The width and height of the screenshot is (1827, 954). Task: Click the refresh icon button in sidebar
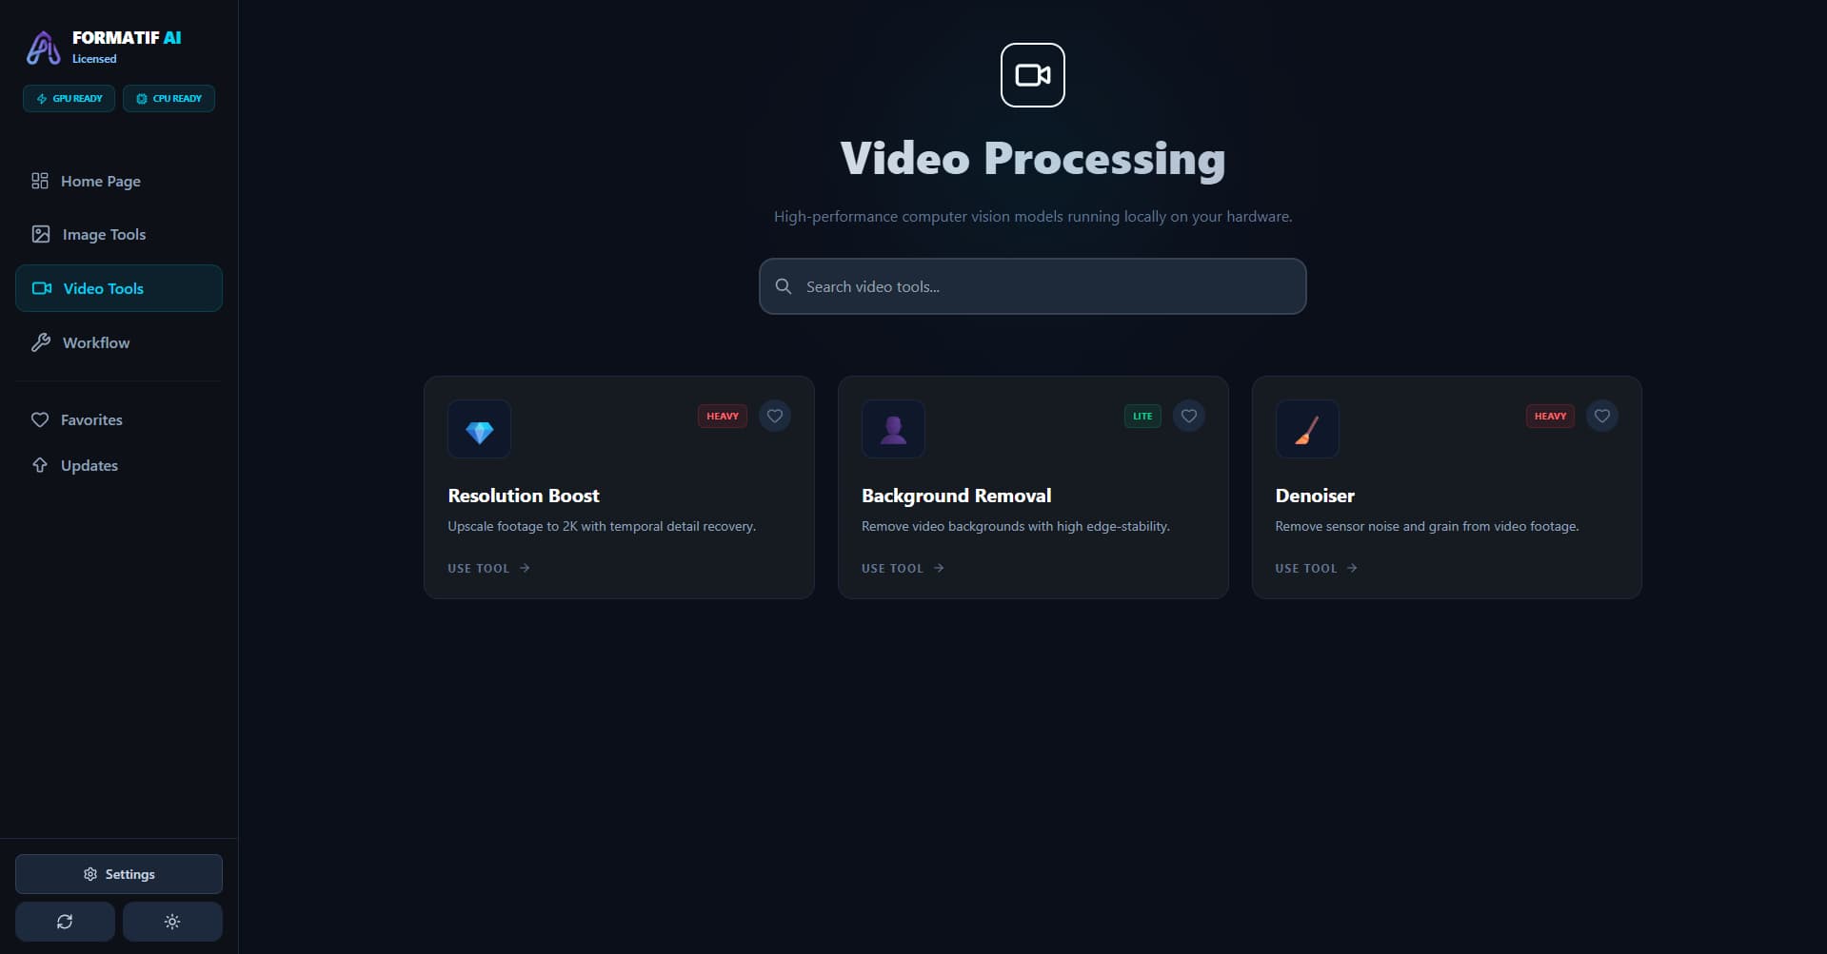pos(65,922)
